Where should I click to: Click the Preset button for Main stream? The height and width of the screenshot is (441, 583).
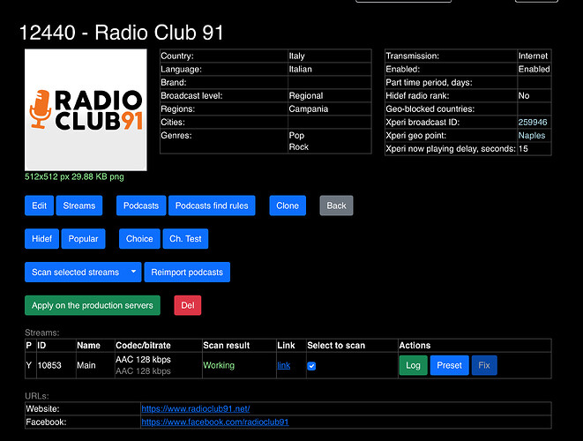tap(449, 365)
